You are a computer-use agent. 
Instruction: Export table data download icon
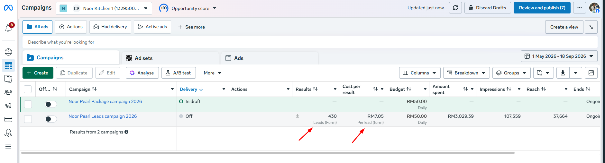[x=563, y=73]
